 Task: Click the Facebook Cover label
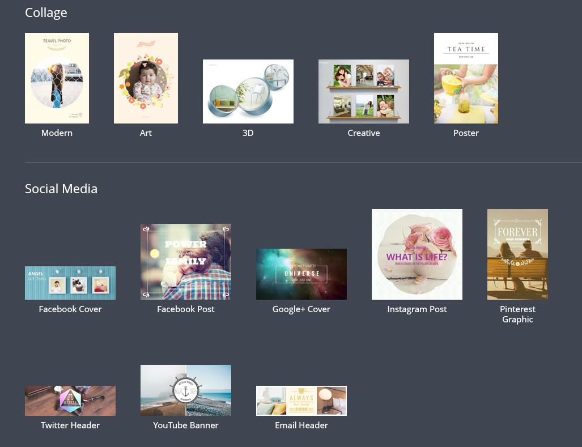70,309
